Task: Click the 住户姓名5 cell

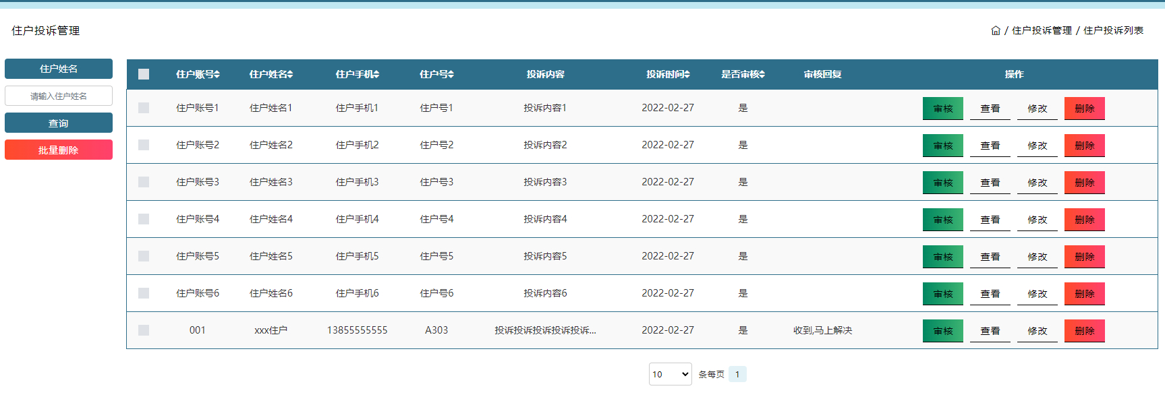Action: point(271,256)
